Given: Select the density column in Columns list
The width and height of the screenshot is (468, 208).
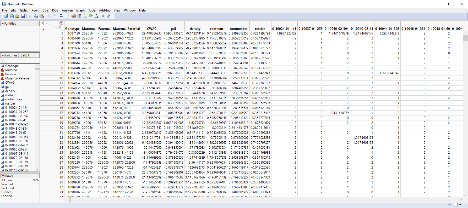Looking at the screenshot, I should 10,91.
